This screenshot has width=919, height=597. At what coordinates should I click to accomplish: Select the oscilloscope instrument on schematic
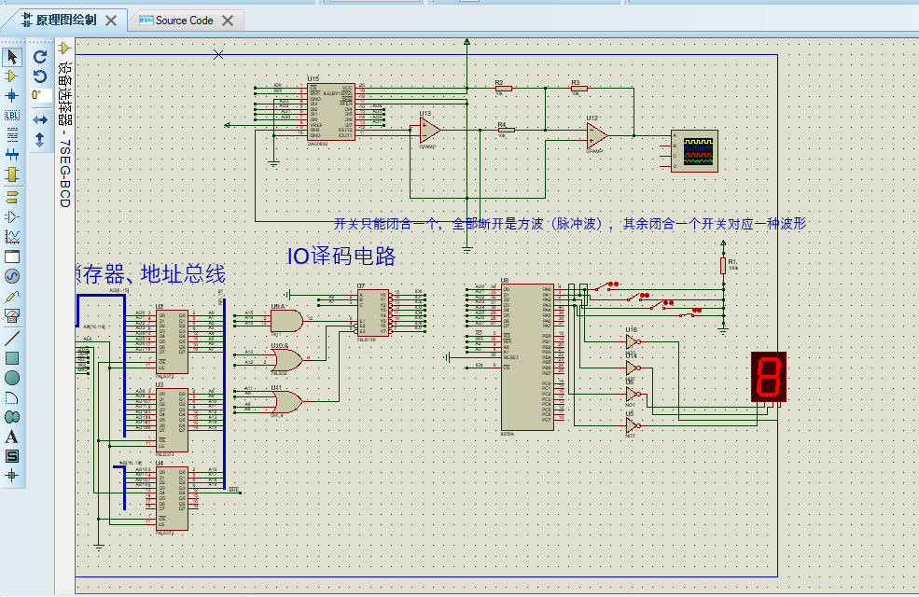[694, 151]
